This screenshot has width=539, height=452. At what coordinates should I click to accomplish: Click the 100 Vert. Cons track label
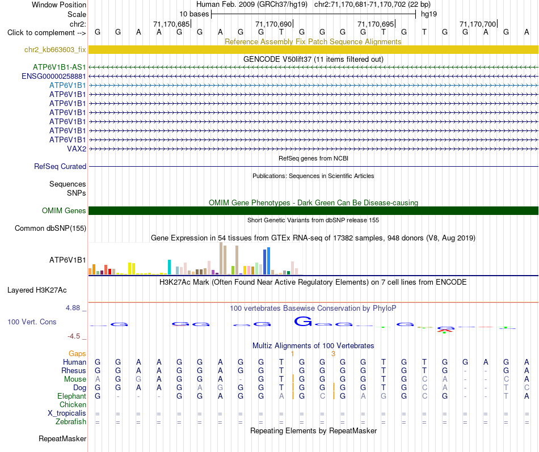32,322
